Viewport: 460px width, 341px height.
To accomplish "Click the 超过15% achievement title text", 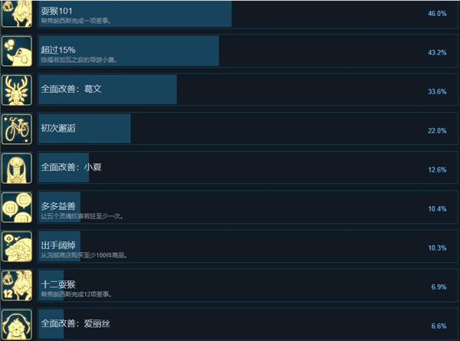I will [58, 50].
